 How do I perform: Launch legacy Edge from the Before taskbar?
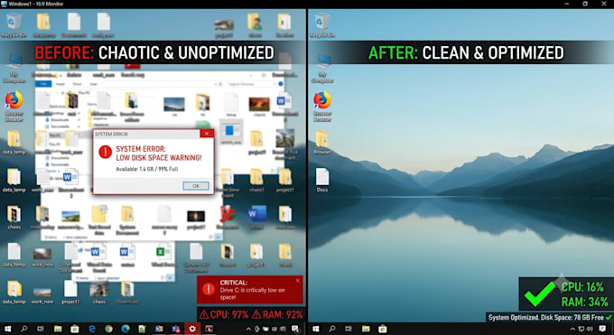[x=91, y=329]
